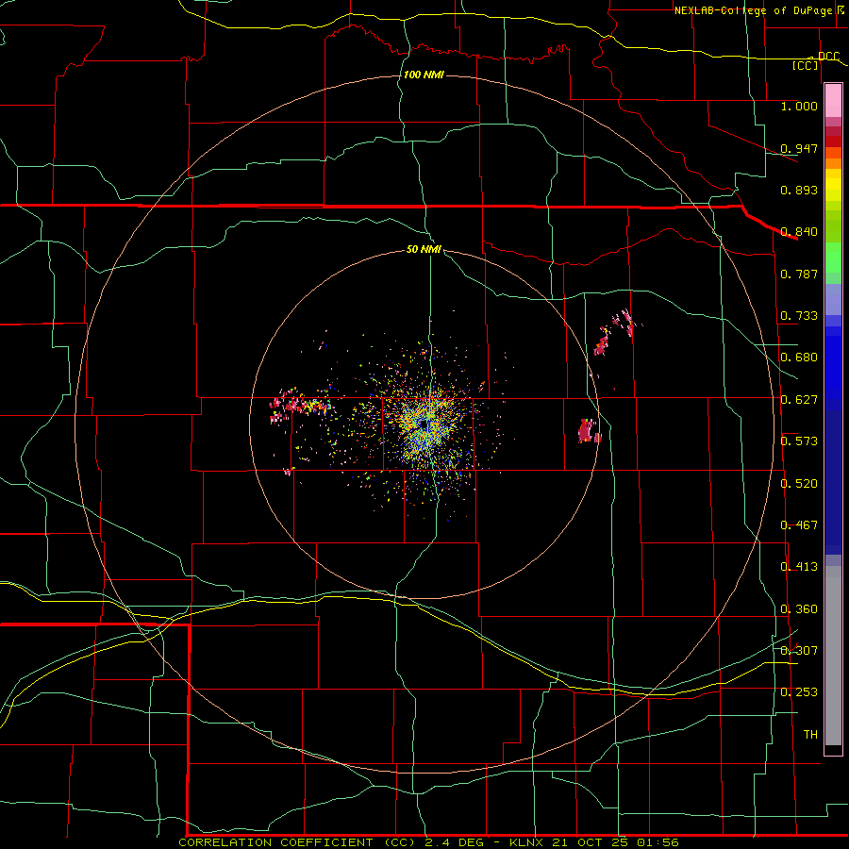This screenshot has height=849, width=849.
Task: Select the 0.360 legend value
Action: pos(799,609)
